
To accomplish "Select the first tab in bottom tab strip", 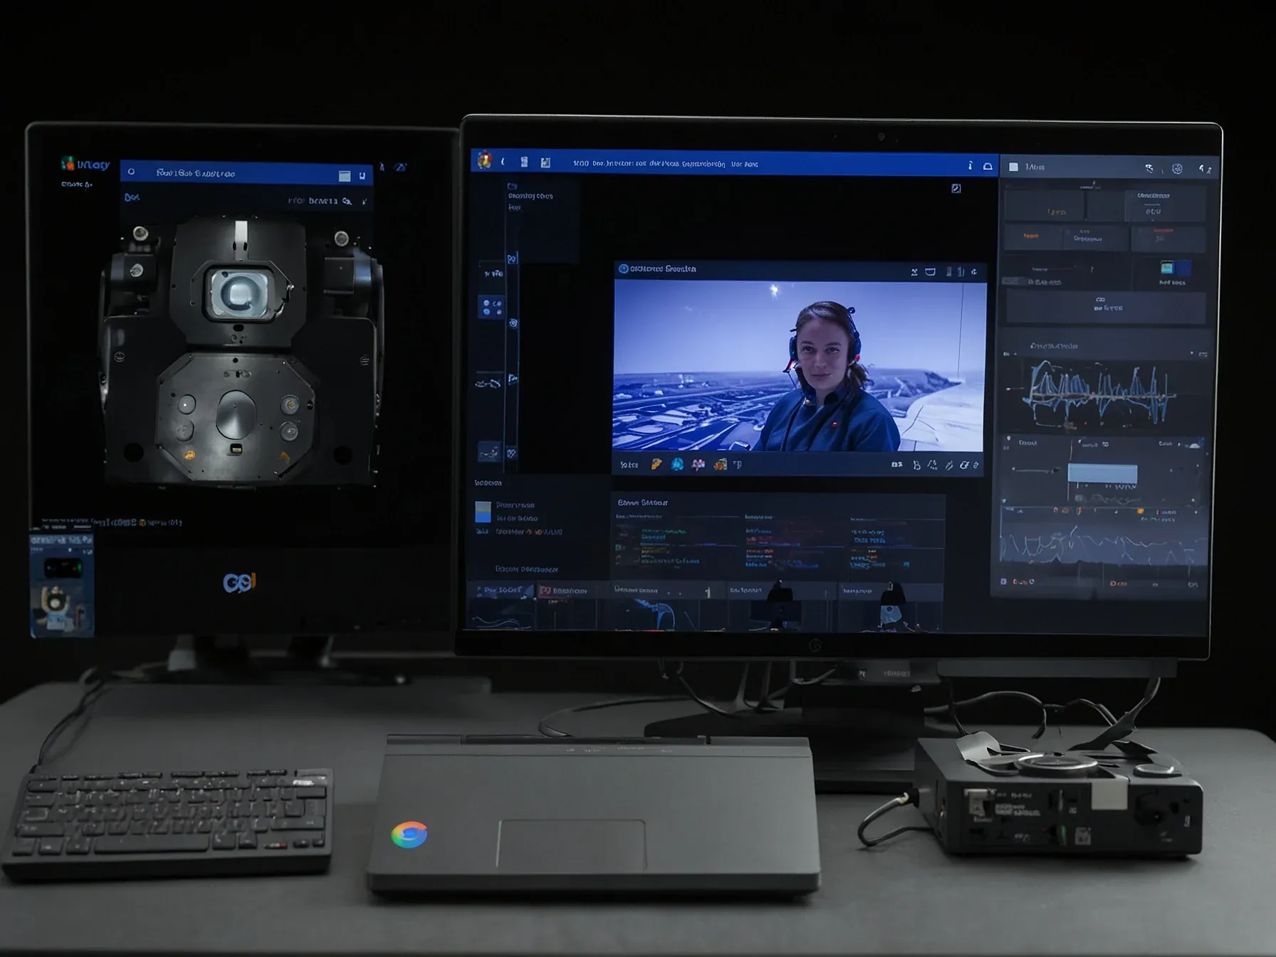I will tap(501, 590).
